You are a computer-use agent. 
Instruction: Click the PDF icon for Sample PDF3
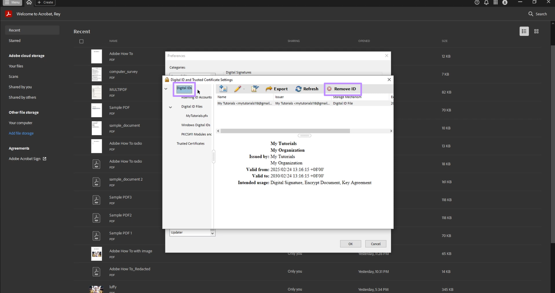[96, 200]
